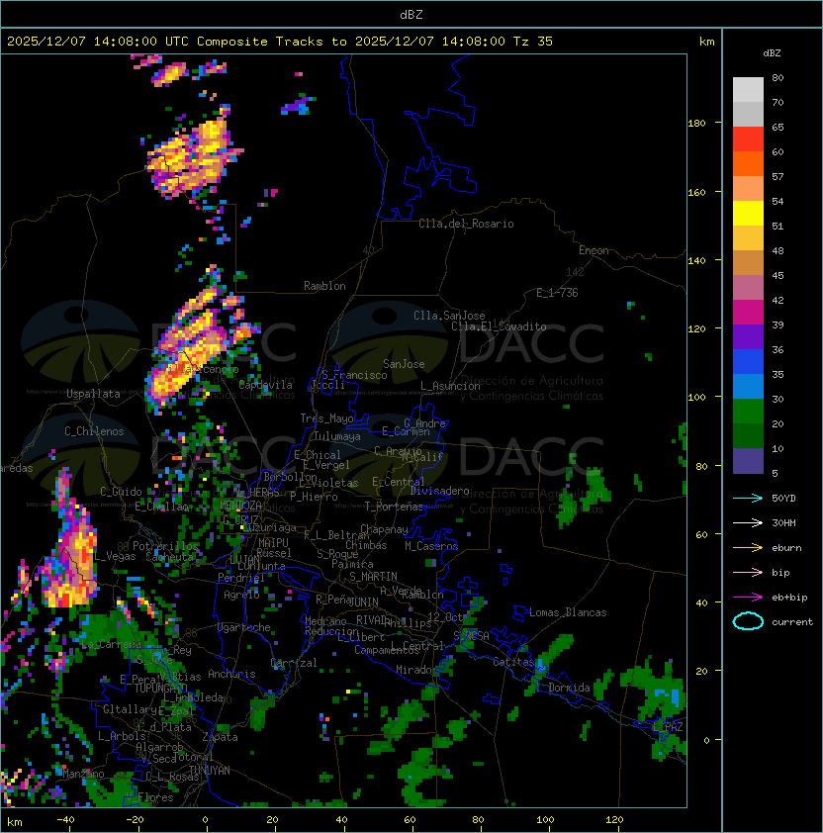The width and height of the screenshot is (823, 833).
Task: Click the Agrelo label
Action: pos(241,595)
